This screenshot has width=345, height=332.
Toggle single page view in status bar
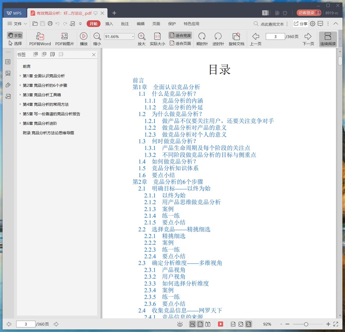(200, 324)
